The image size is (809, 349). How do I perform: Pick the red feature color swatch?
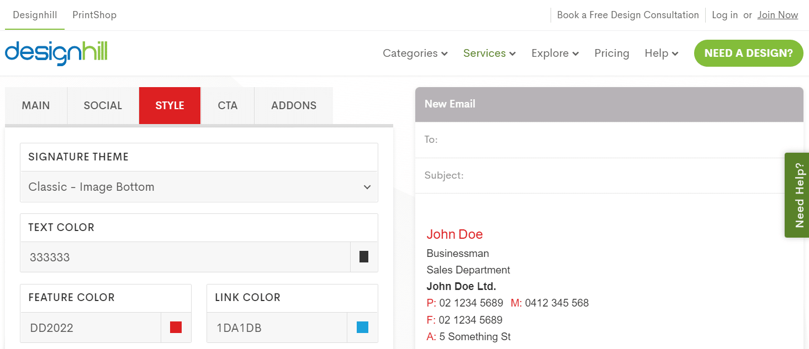[176, 327]
